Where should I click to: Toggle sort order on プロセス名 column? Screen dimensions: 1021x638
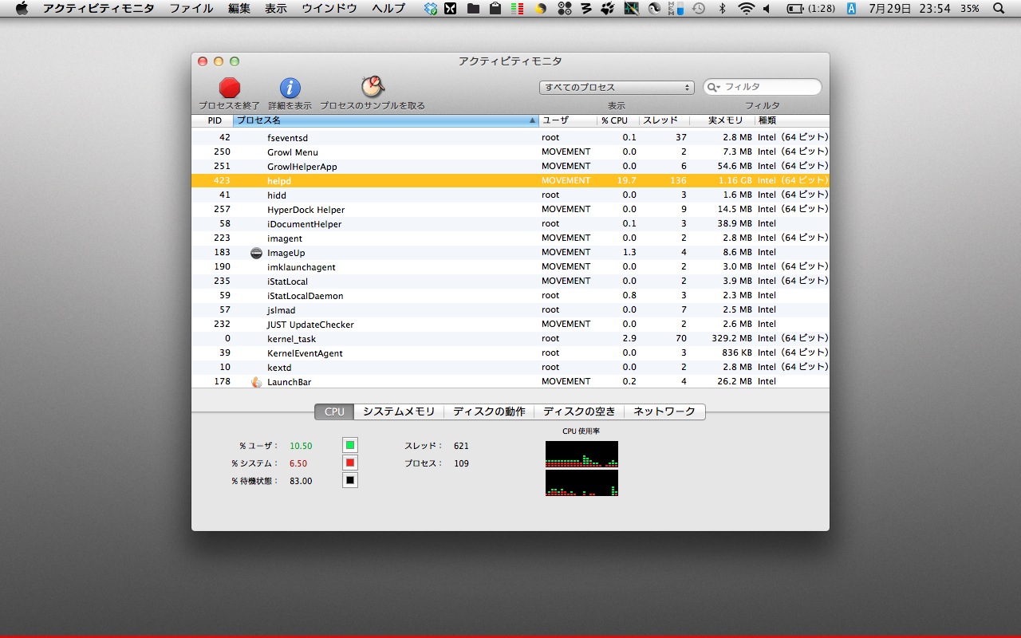386,120
